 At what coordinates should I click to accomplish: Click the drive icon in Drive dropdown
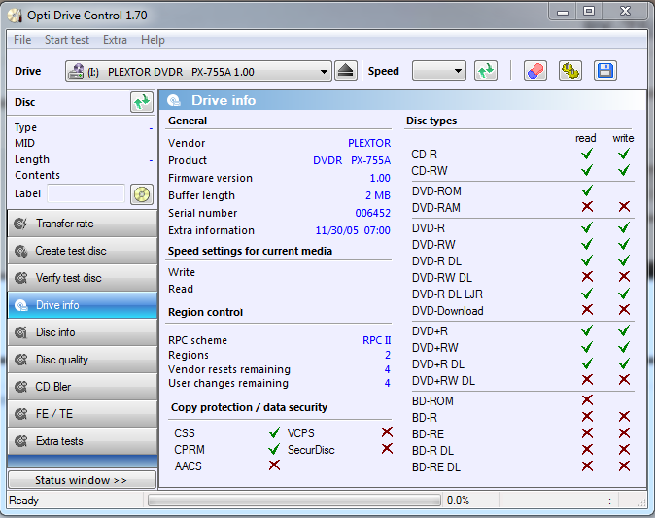click(x=76, y=72)
